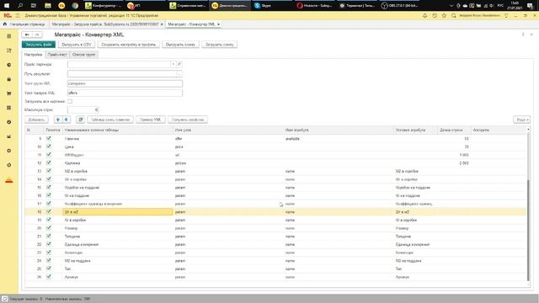
Task: Uncheck the Единица измерения row checkbox
Action: tap(49, 244)
